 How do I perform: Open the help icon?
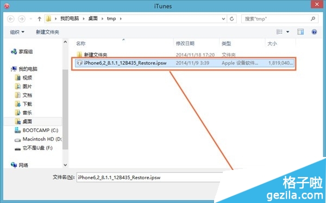point(314,32)
